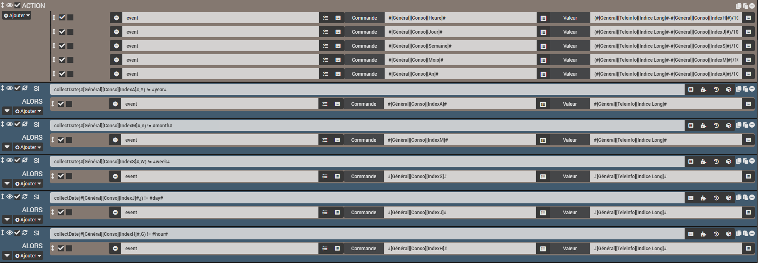
Task: Click Commande label of Conso Heure row
Action: 364,18
